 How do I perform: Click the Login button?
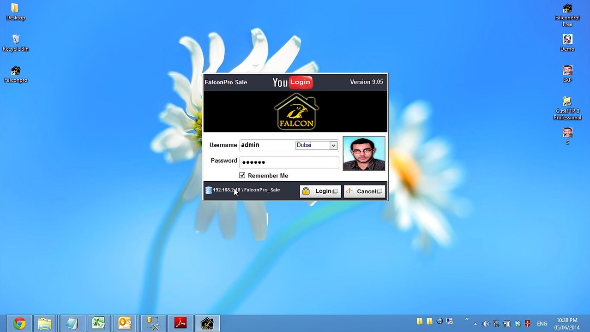[x=320, y=191]
